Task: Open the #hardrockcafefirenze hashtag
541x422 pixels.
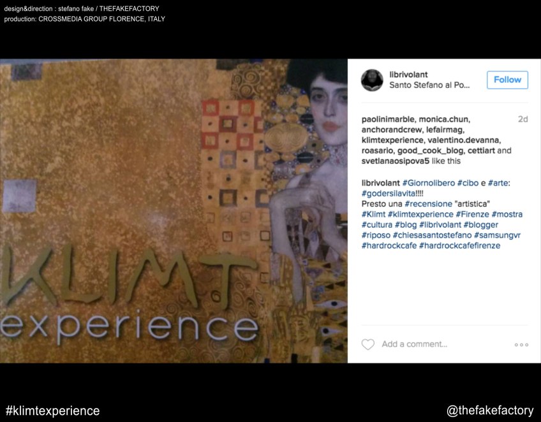Action: [x=459, y=246]
